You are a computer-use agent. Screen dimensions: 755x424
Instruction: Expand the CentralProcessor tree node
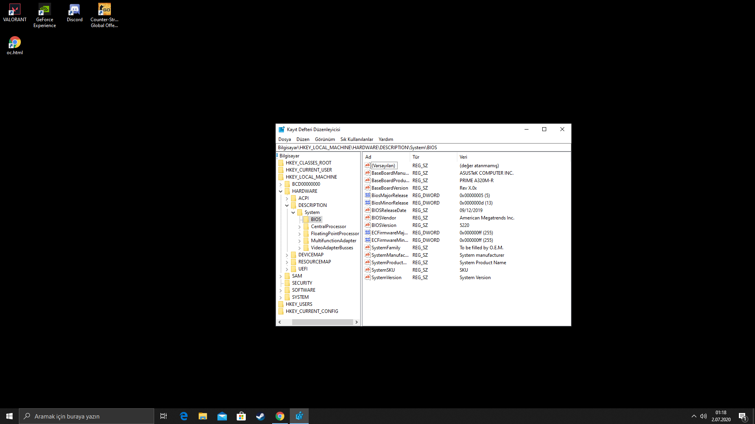tap(299, 227)
